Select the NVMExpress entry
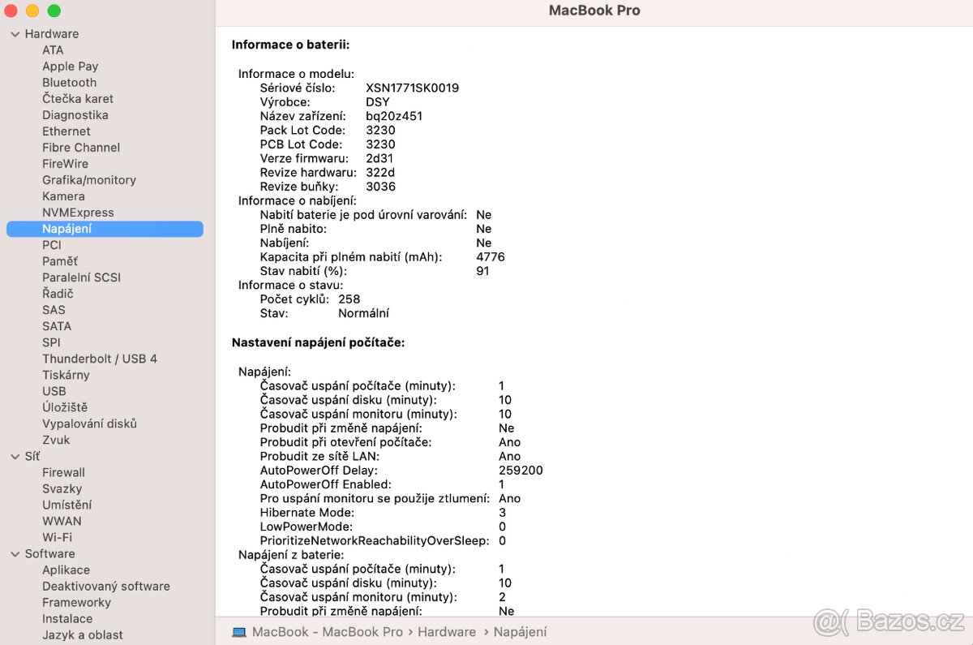The width and height of the screenshot is (973, 645). tap(78, 213)
